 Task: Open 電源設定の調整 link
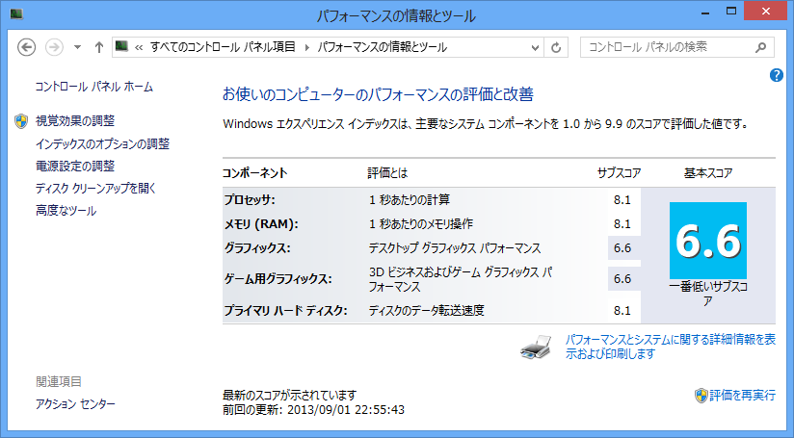coord(75,166)
